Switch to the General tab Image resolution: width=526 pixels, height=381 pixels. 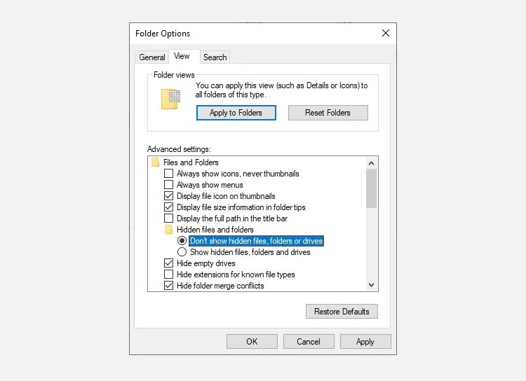point(152,57)
